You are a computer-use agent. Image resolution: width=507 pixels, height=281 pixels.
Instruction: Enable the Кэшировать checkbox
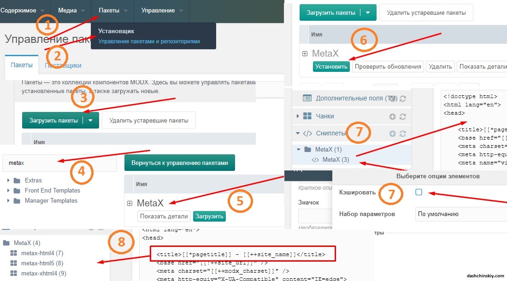coord(419,193)
